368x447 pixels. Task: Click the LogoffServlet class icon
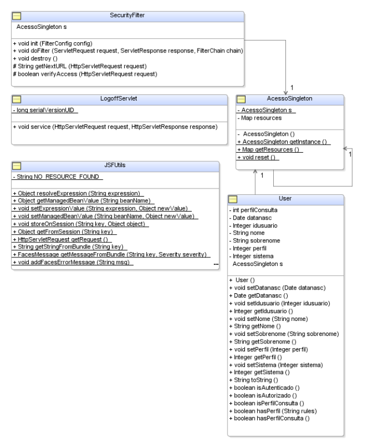[17, 99]
